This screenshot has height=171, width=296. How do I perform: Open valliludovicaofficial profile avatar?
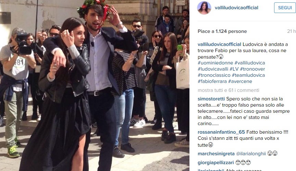point(204,8)
